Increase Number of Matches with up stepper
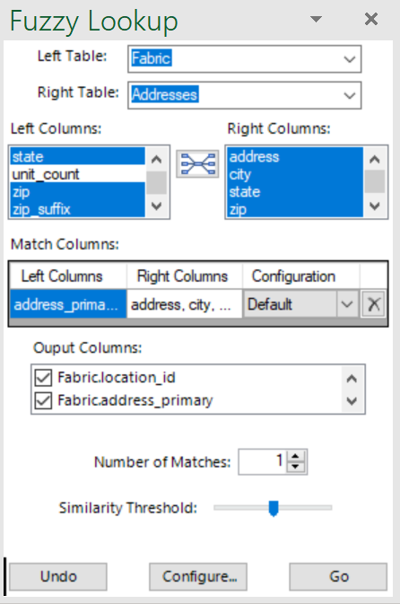The width and height of the screenshot is (400, 604). (x=295, y=456)
